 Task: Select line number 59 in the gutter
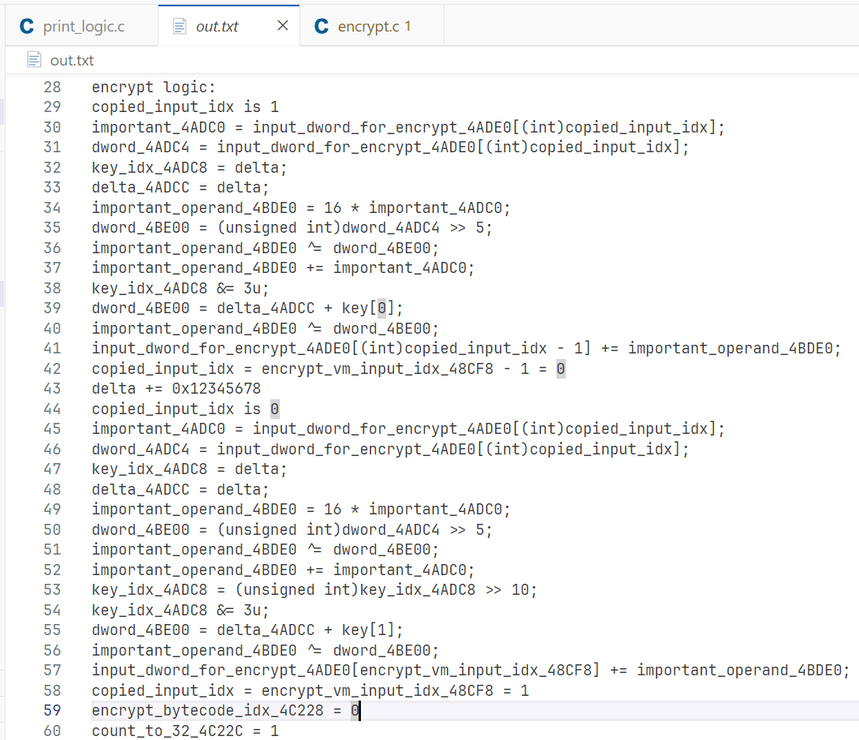[x=52, y=710]
